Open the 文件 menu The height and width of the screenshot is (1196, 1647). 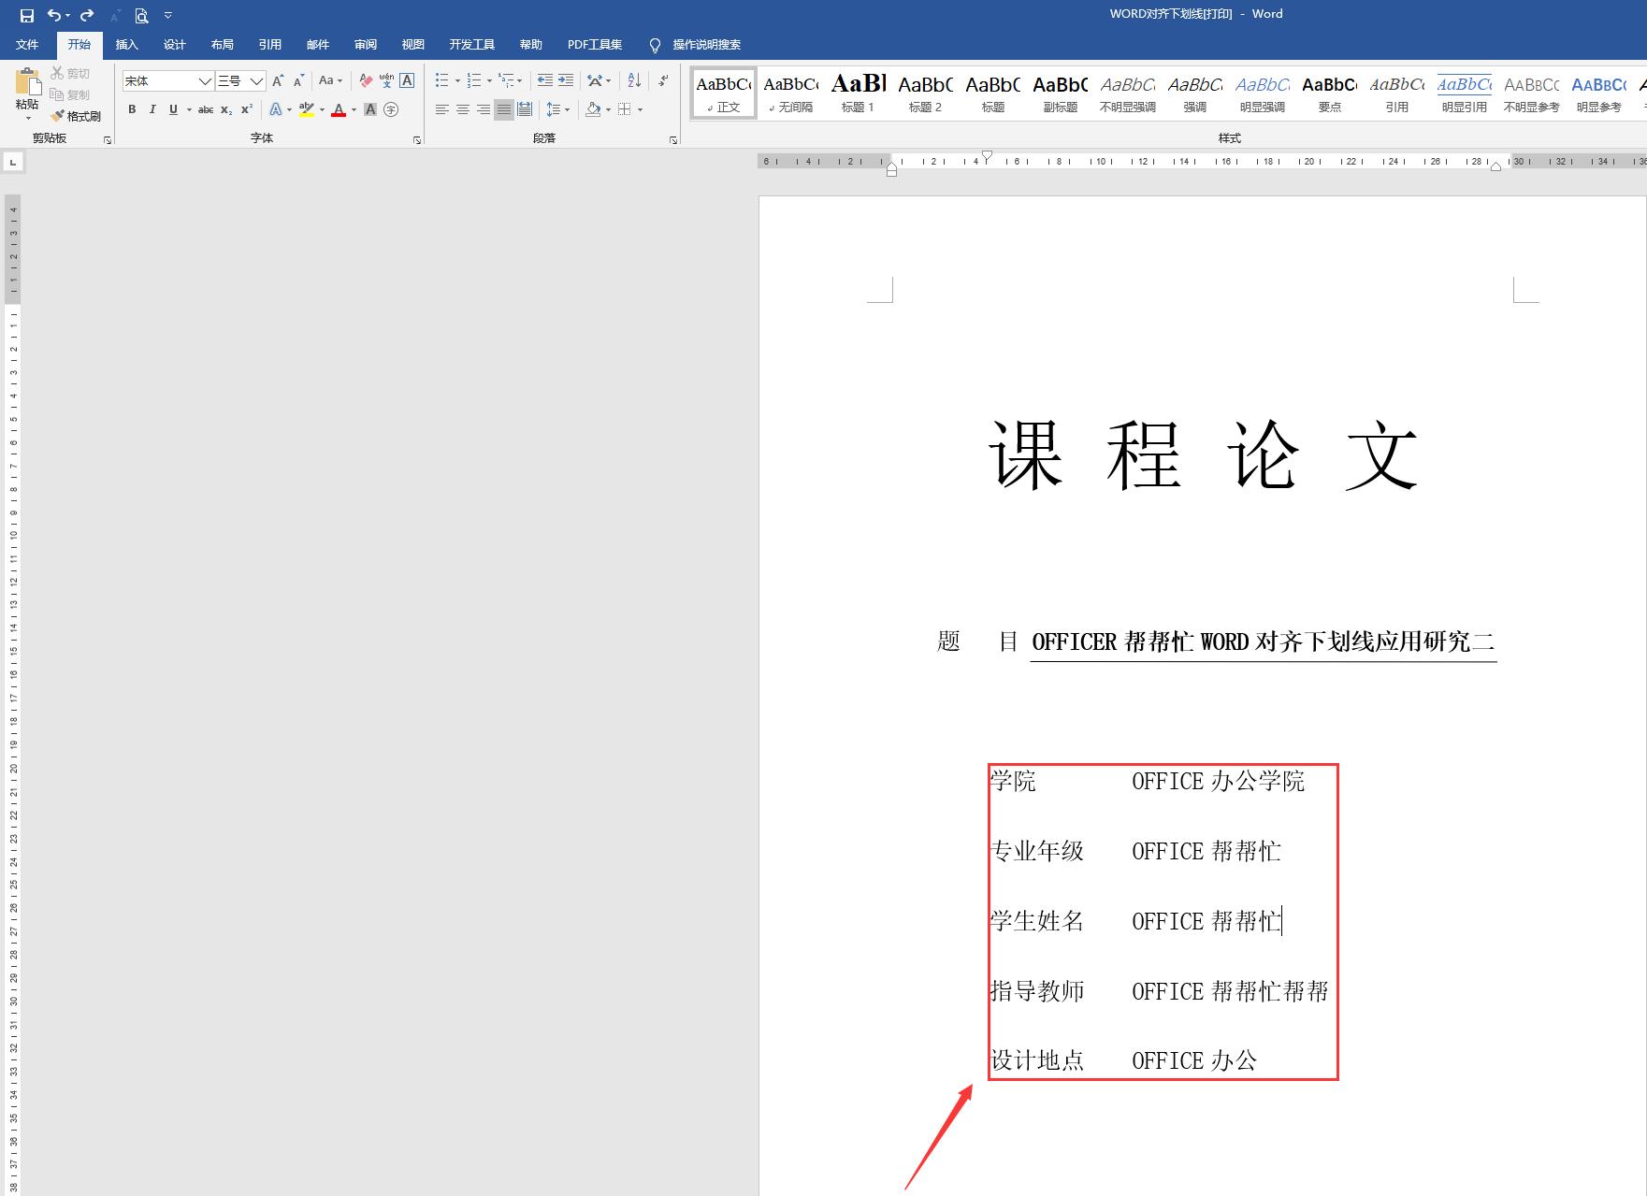coord(27,44)
